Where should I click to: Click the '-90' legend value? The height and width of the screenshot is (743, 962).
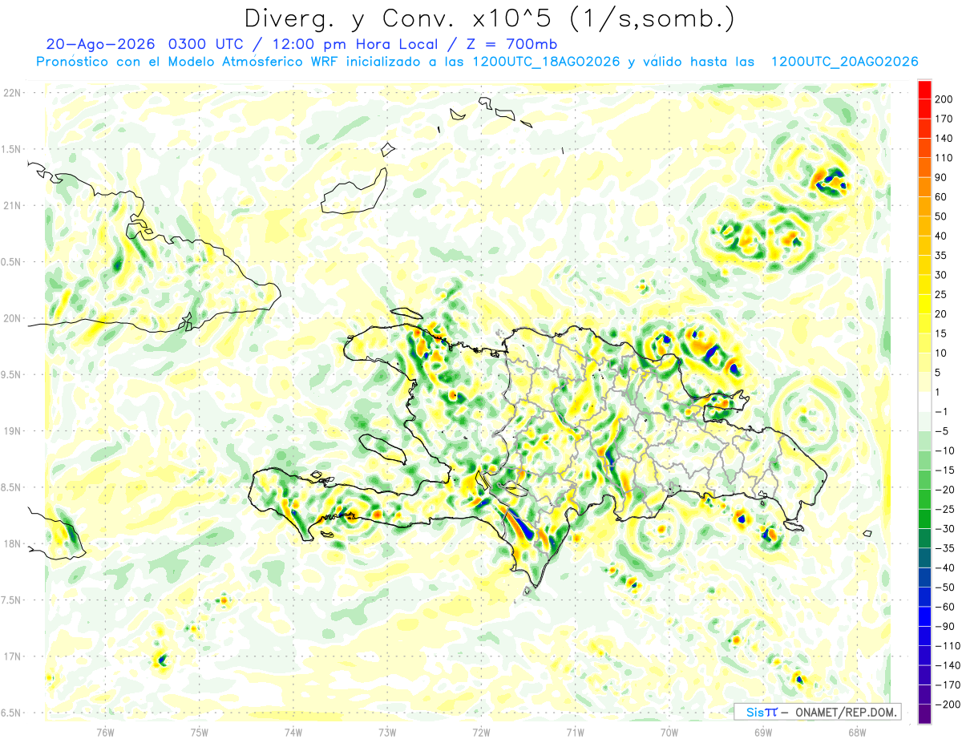[x=946, y=627]
